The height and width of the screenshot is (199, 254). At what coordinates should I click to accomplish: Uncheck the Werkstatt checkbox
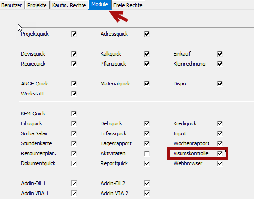[74, 94]
